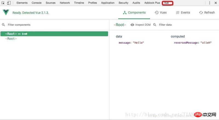Open the Adblock Plus tab

click(x=152, y=3)
